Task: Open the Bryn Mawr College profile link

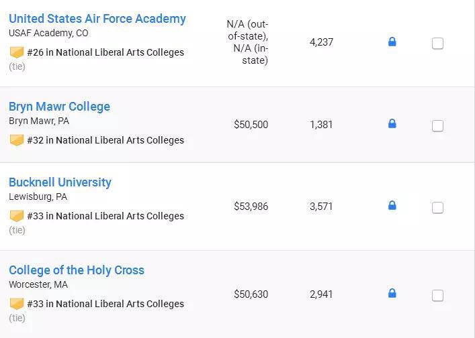Action: pos(59,107)
